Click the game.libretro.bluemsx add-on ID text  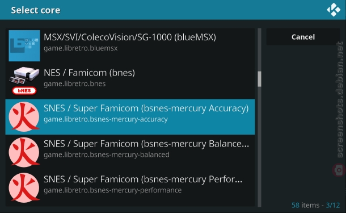pyautogui.click(x=81, y=48)
